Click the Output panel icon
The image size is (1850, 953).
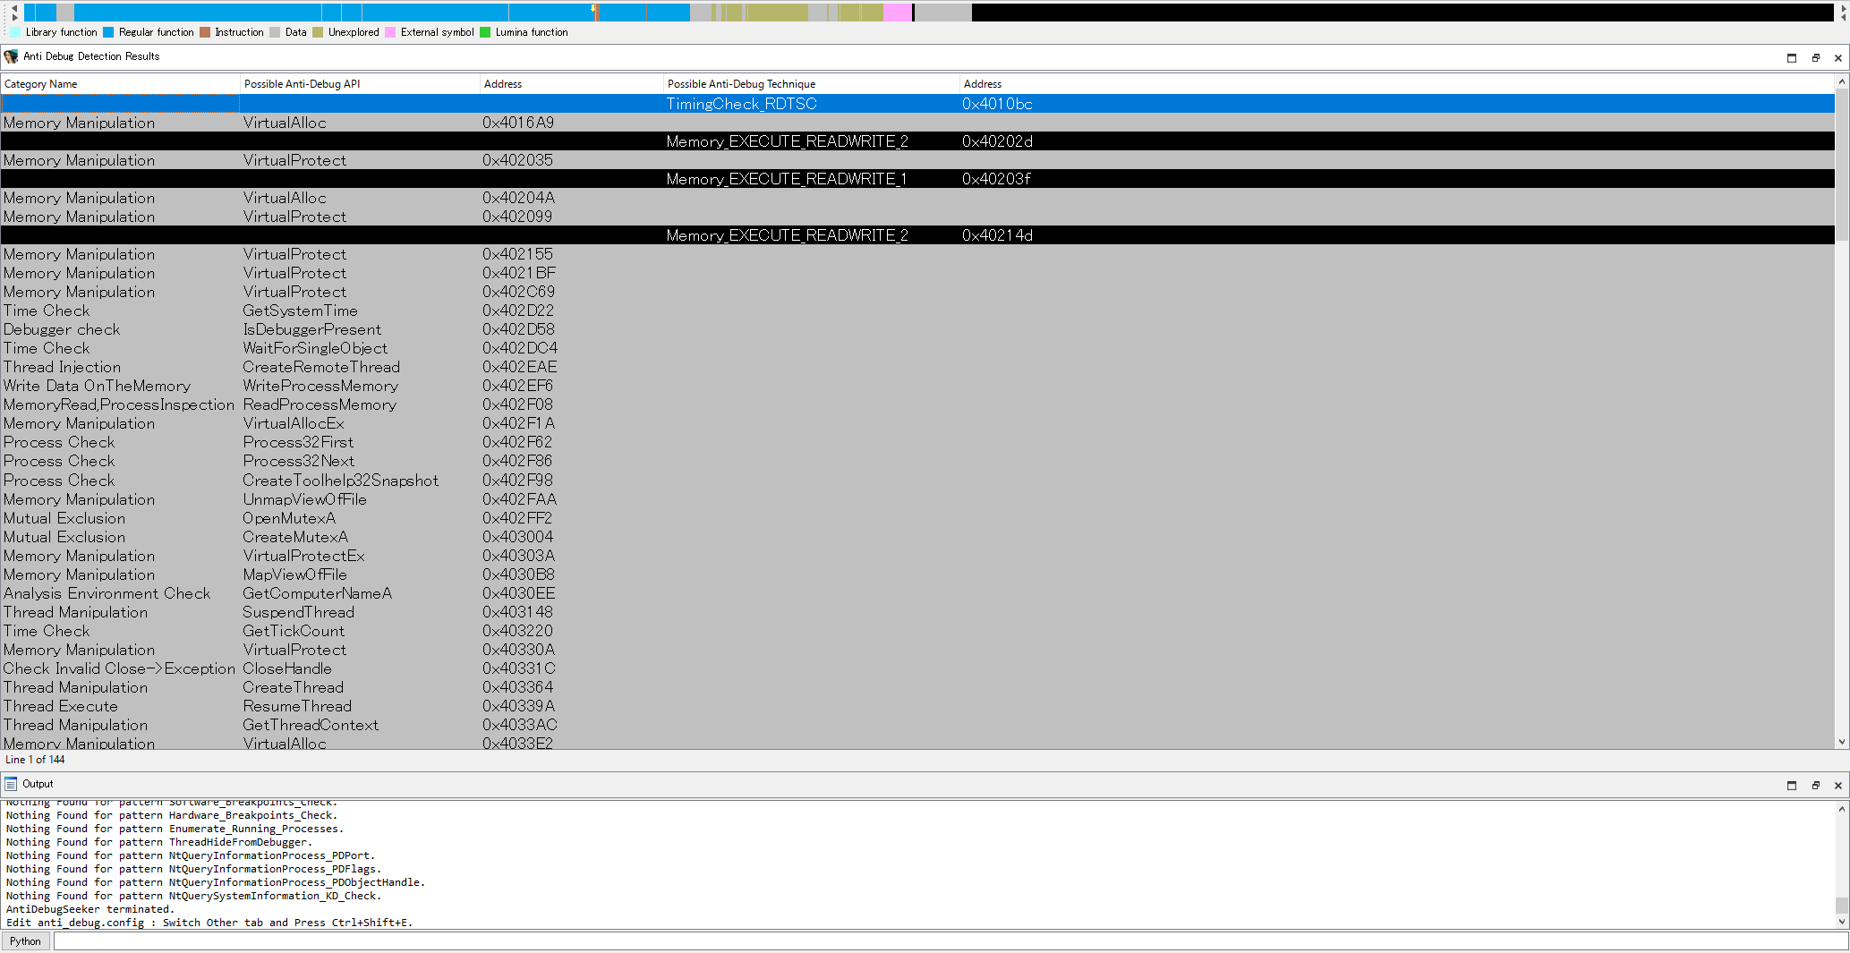(x=11, y=784)
